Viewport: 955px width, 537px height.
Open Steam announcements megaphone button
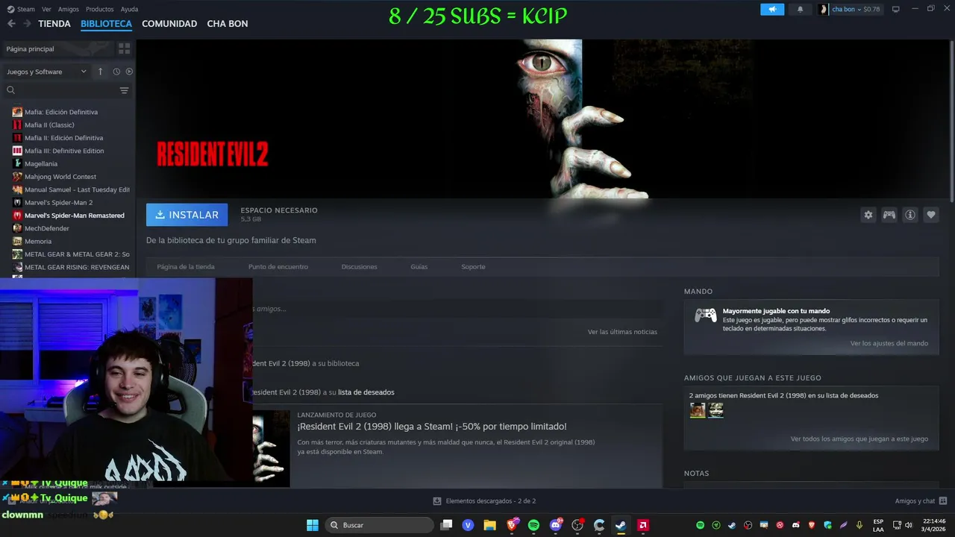pos(772,9)
